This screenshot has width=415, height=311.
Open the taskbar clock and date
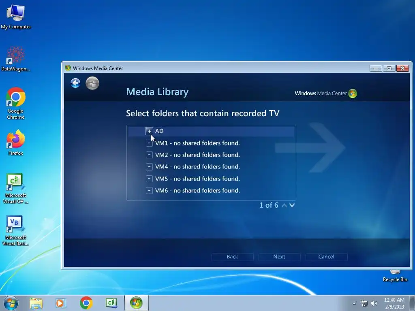394,303
